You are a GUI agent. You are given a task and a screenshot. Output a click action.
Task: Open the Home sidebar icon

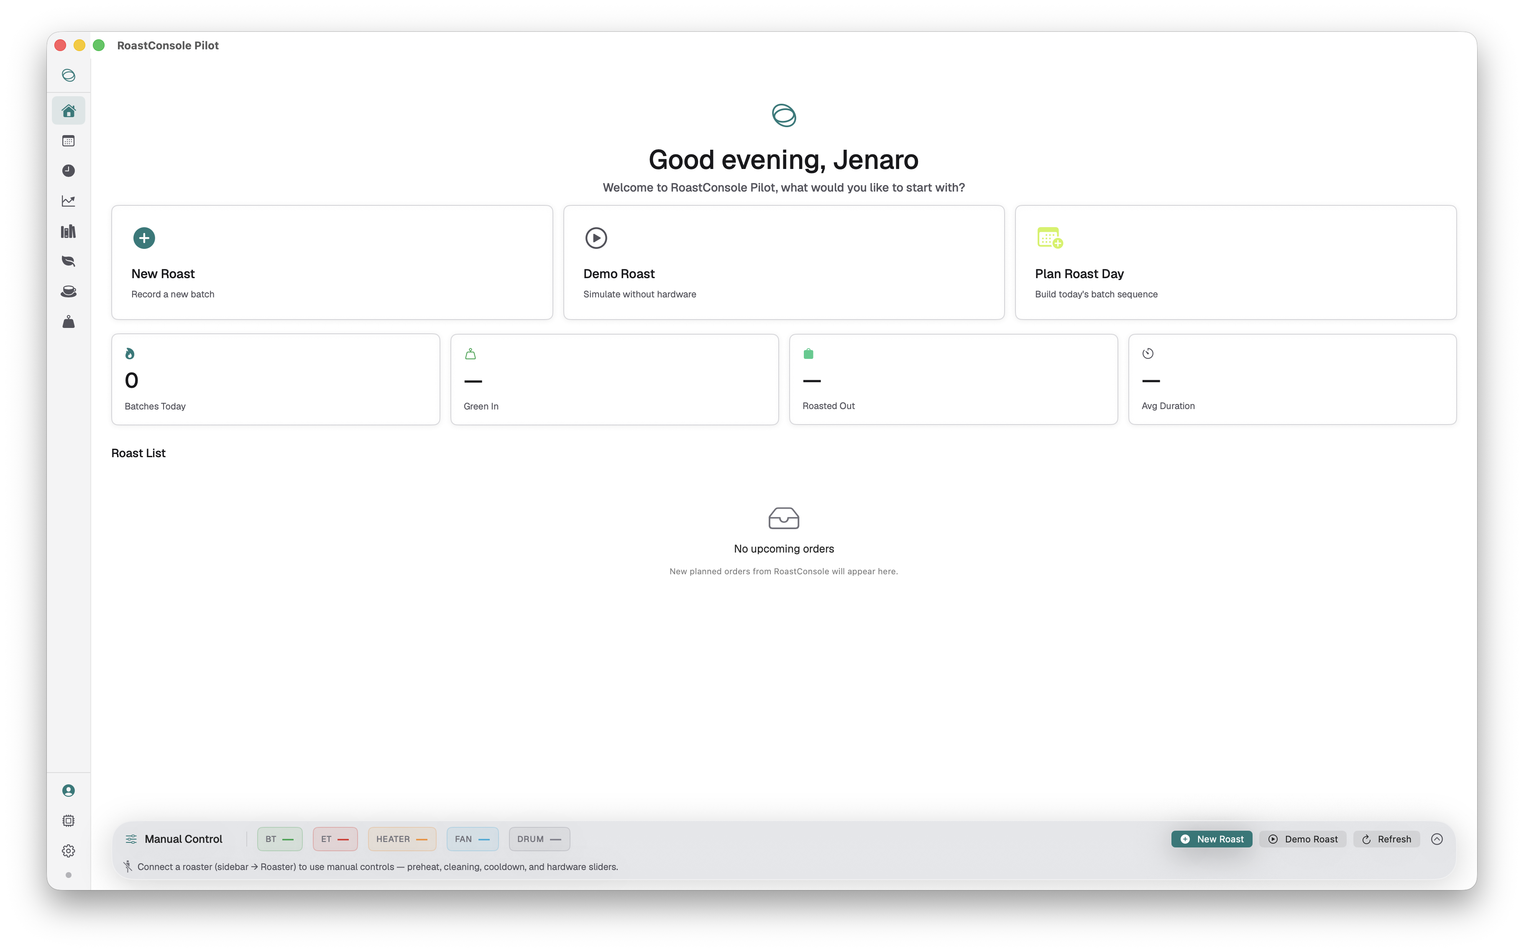(x=69, y=111)
